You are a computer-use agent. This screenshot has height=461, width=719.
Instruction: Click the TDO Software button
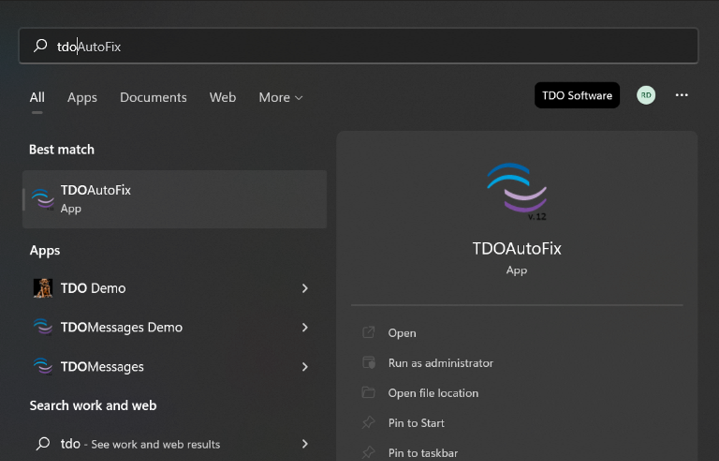577,96
